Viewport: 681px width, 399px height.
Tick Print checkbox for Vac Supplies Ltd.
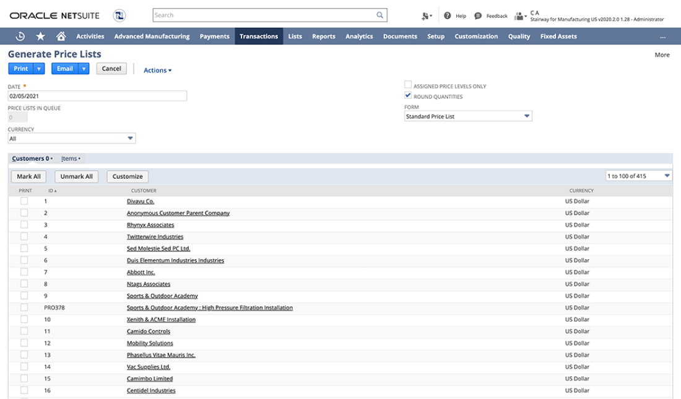(24, 366)
